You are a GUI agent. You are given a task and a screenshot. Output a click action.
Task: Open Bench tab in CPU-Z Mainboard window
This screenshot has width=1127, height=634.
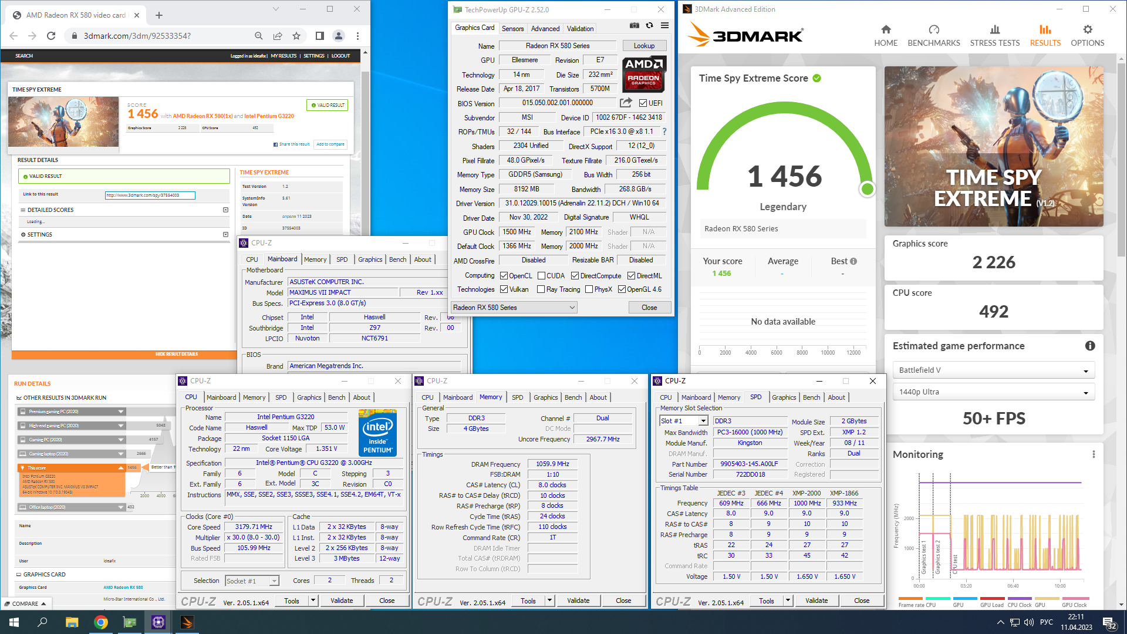coord(397,259)
